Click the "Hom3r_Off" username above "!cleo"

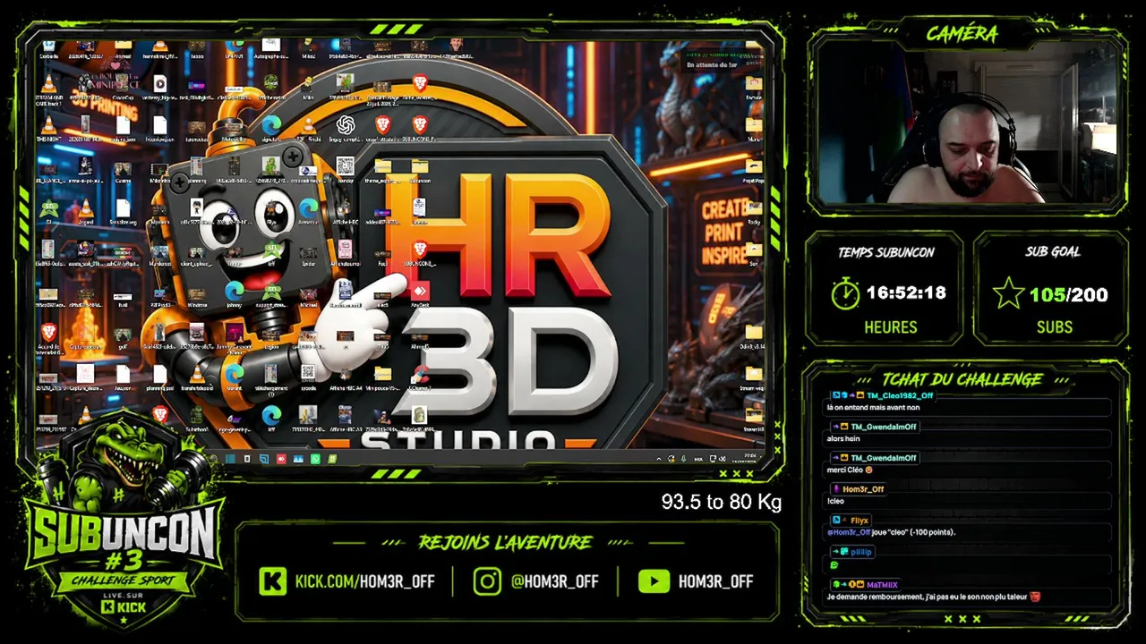(863, 489)
